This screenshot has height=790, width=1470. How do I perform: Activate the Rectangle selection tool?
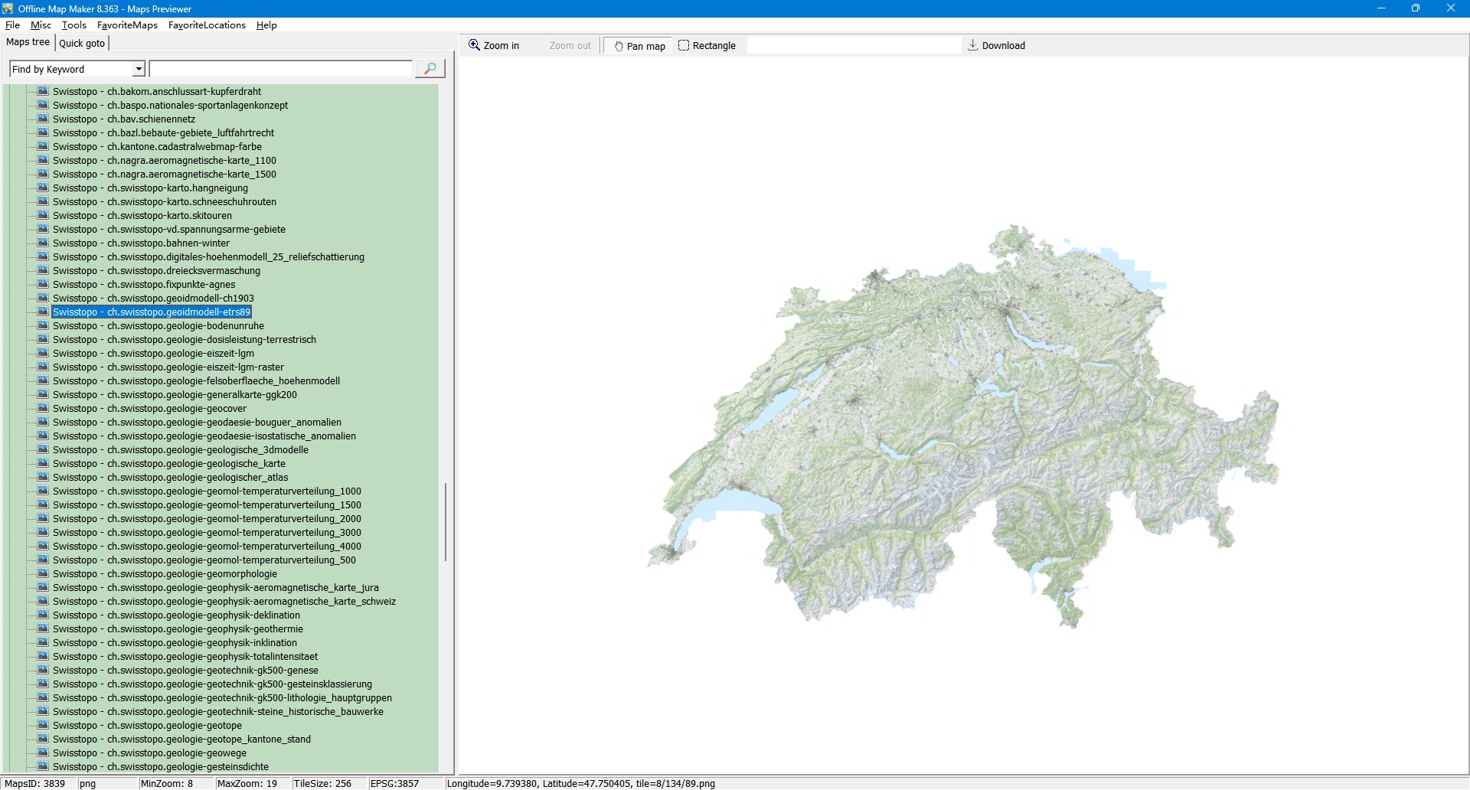pyautogui.click(x=707, y=46)
